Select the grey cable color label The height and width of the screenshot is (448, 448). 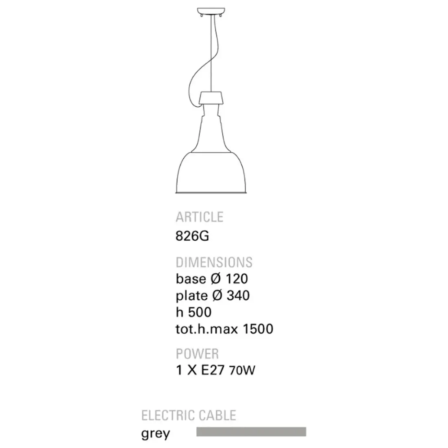pyautogui.click(x=155, y=433)
